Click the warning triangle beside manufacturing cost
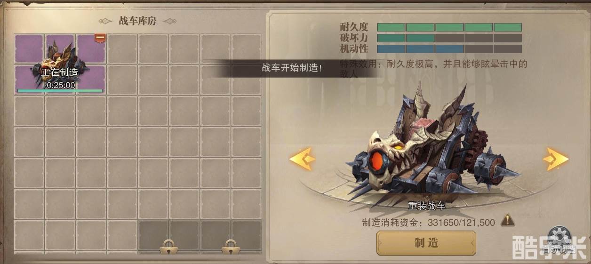Screen dimensions: 591x264 507,220
